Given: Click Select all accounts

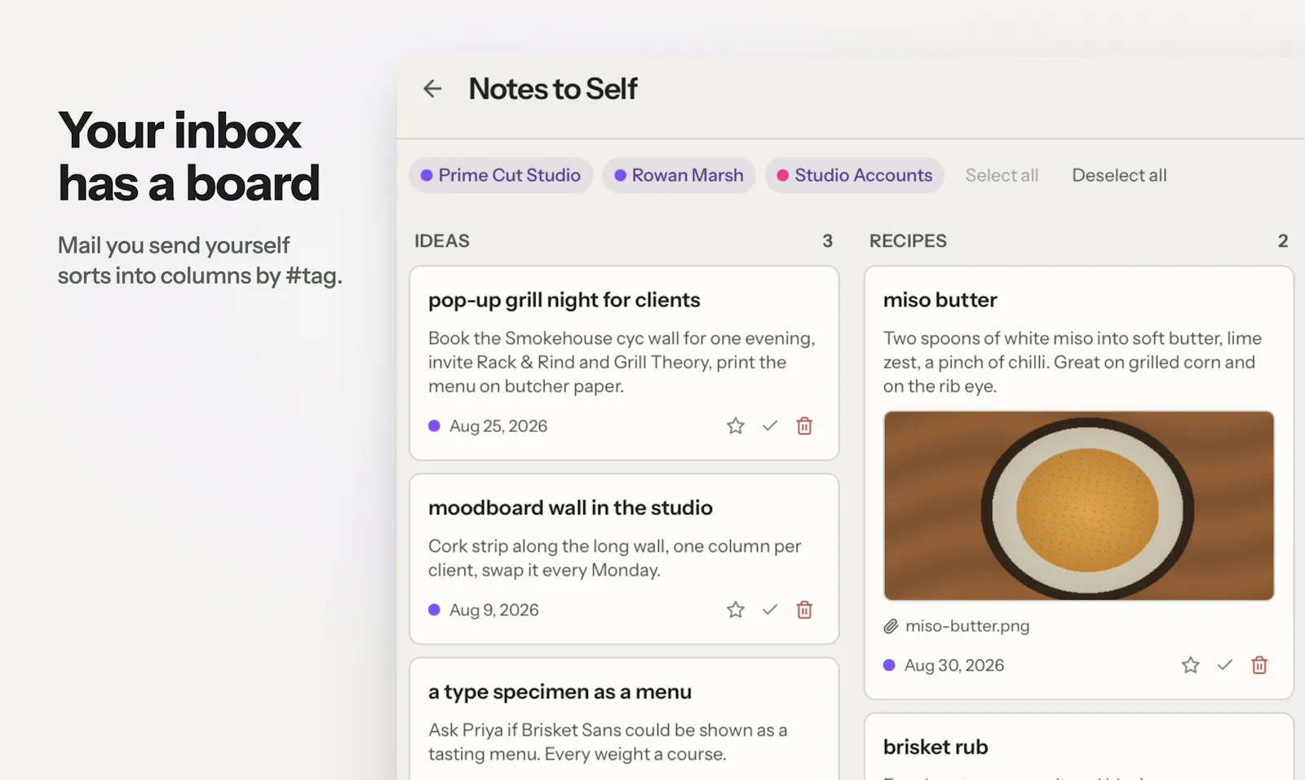Looking at the screenshot, I should (x=1002, y=175).
